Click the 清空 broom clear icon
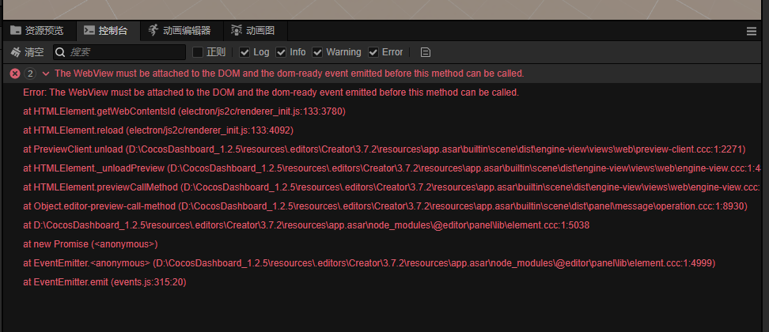 [15, 52]
